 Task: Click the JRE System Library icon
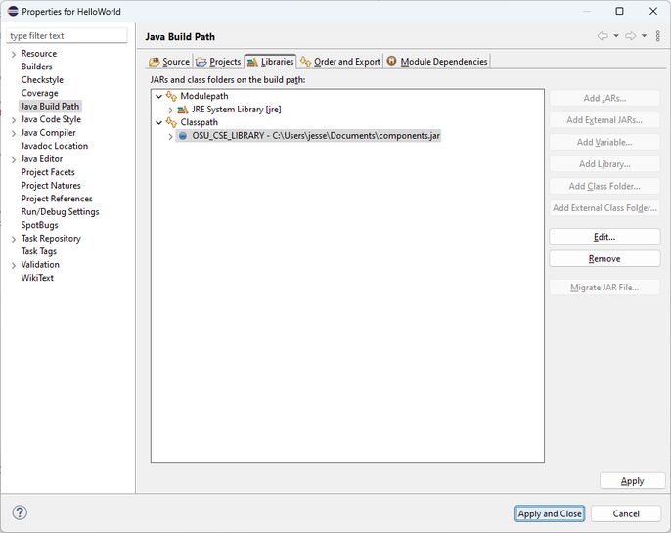(x=183, y=110)
